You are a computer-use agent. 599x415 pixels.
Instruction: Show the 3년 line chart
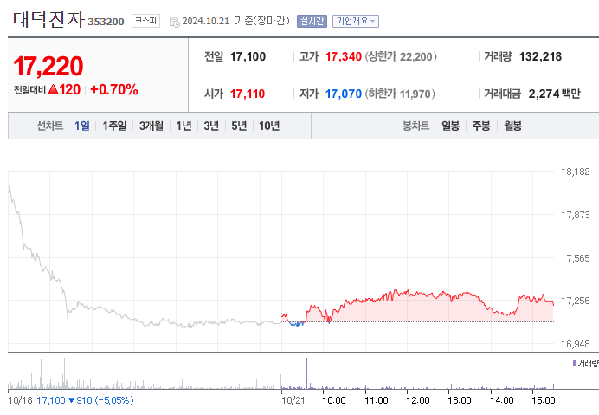pyautogui.click(x=211, y=126)
